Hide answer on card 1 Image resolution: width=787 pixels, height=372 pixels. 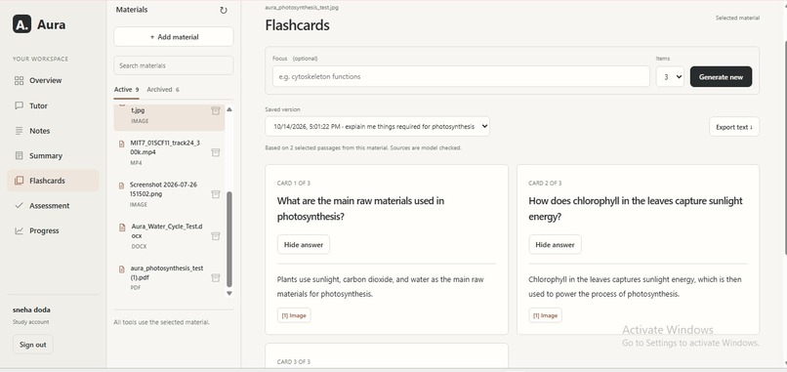tap(303, 244)
